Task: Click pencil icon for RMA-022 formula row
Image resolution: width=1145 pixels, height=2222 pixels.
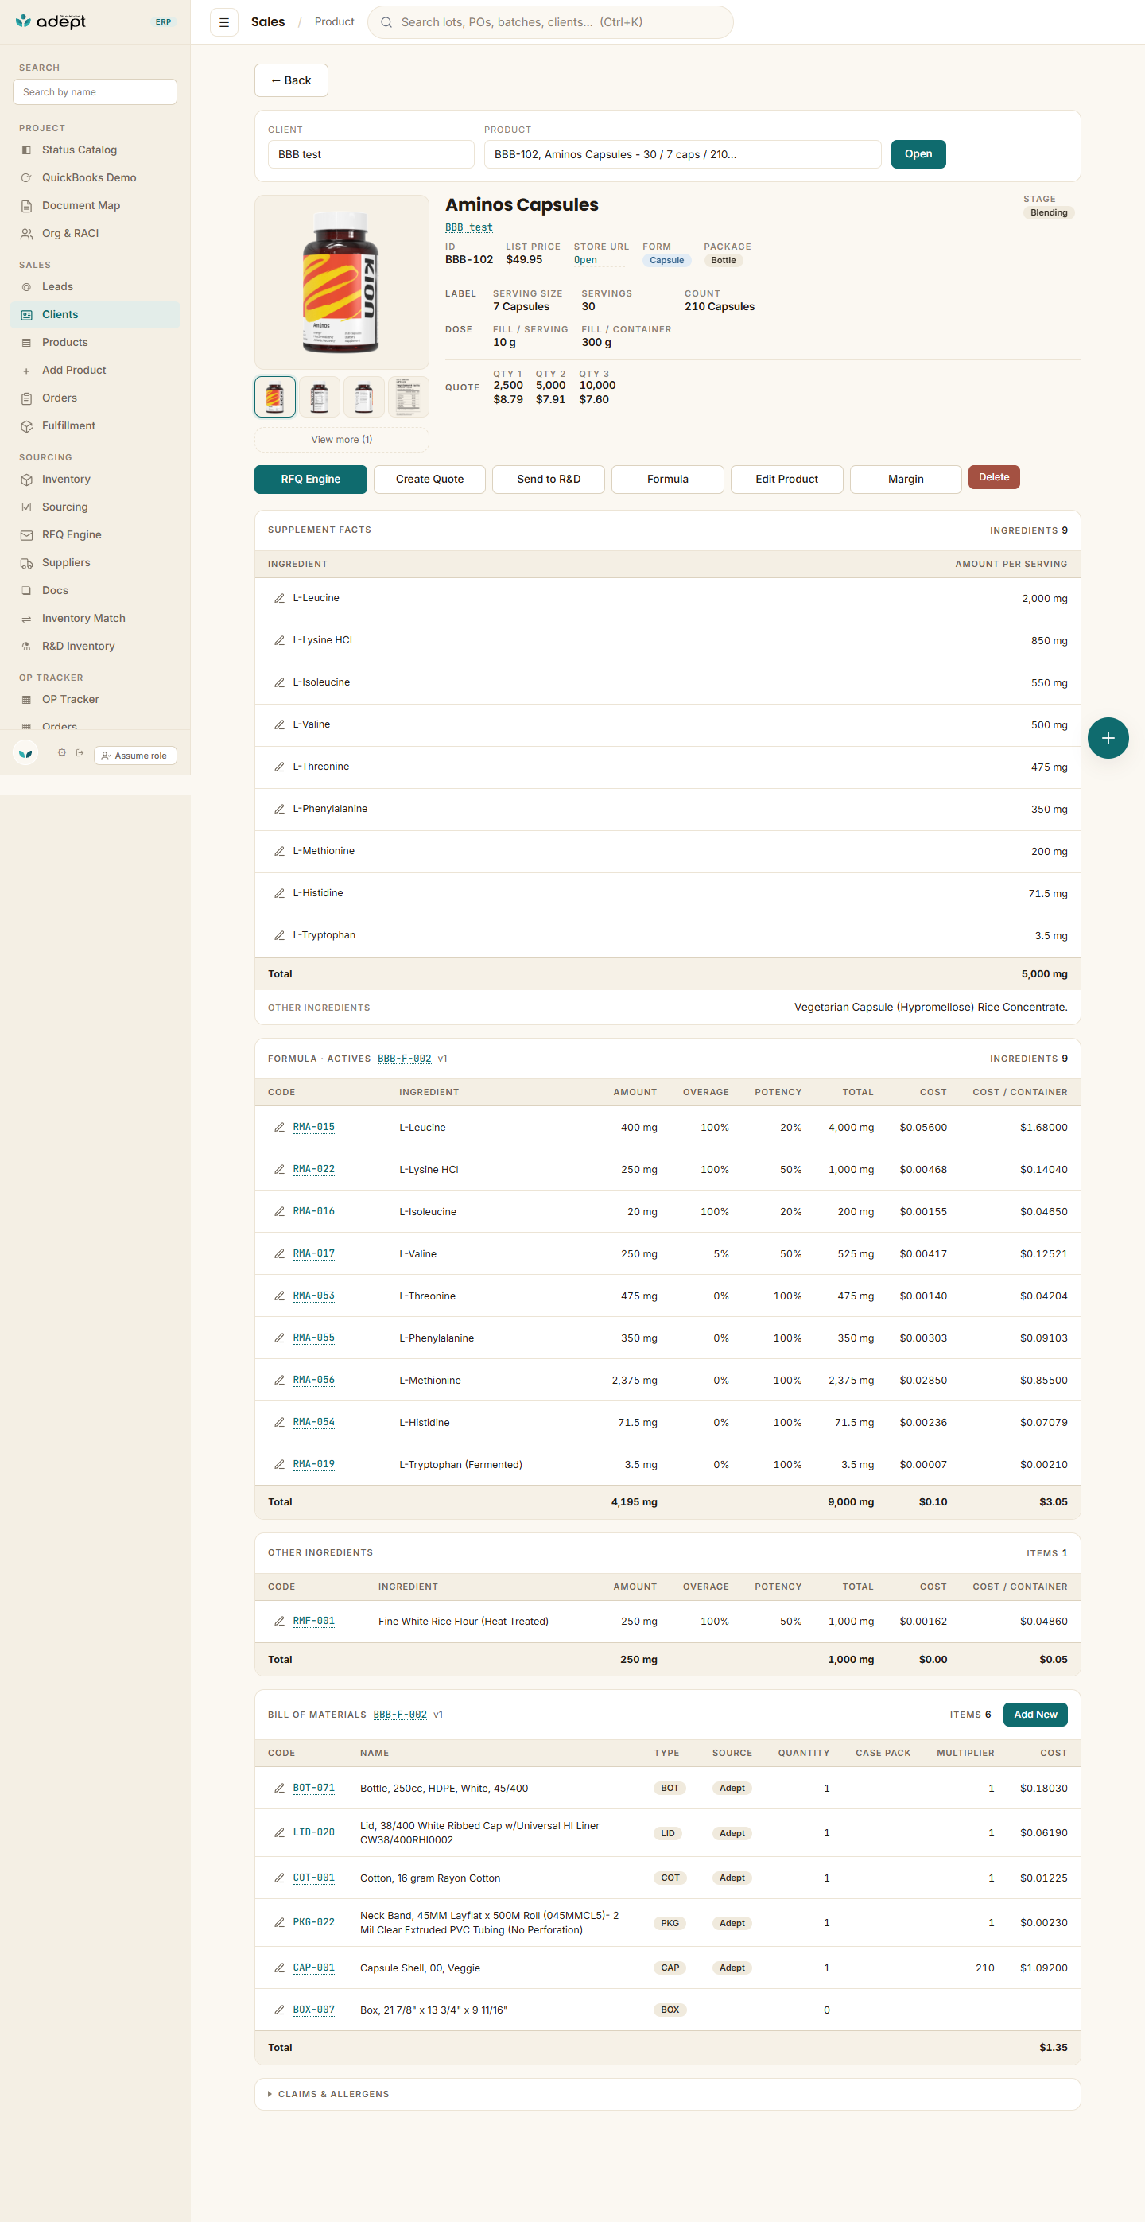Action: pos(279,1169)
